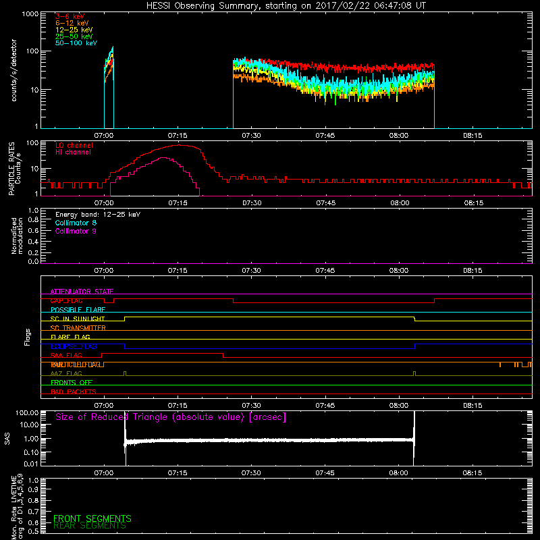Click the 07:30 tick under the count-rate plot
The image size is (540, 540).
[251, 136]
